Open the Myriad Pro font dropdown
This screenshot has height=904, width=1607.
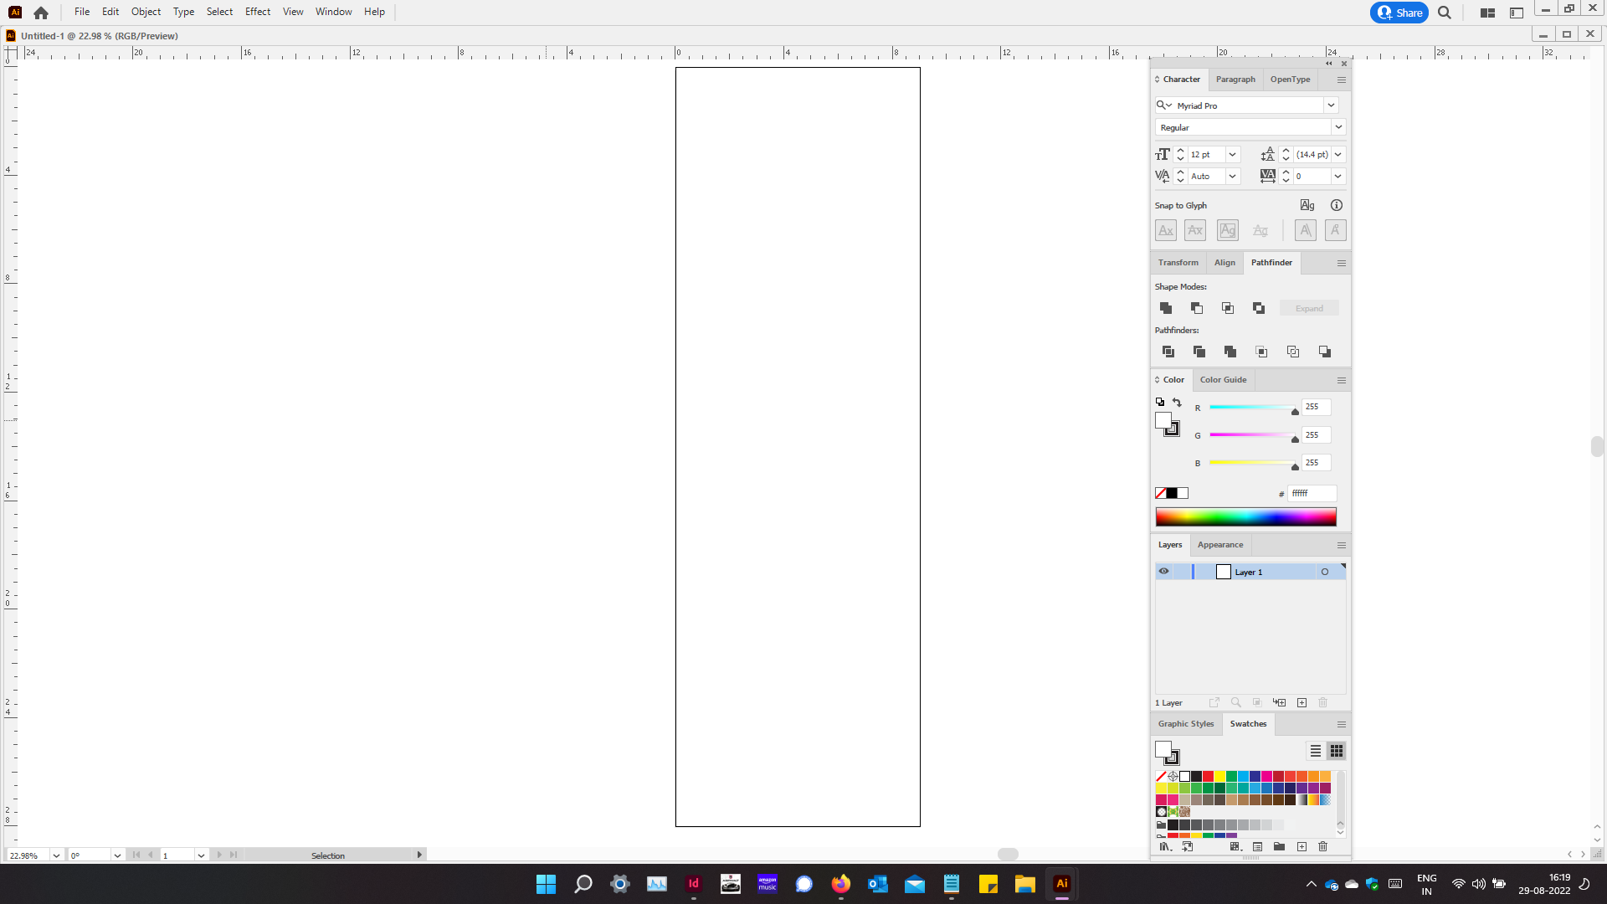[x=1331, y=105]
